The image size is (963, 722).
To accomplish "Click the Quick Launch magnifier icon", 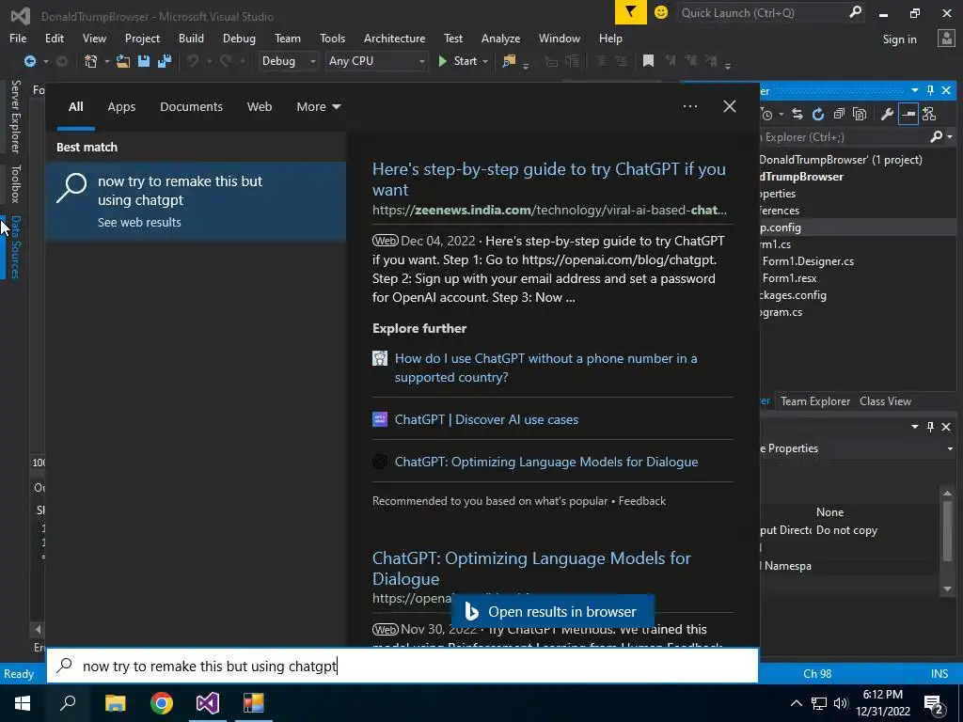I will point(855,12).
